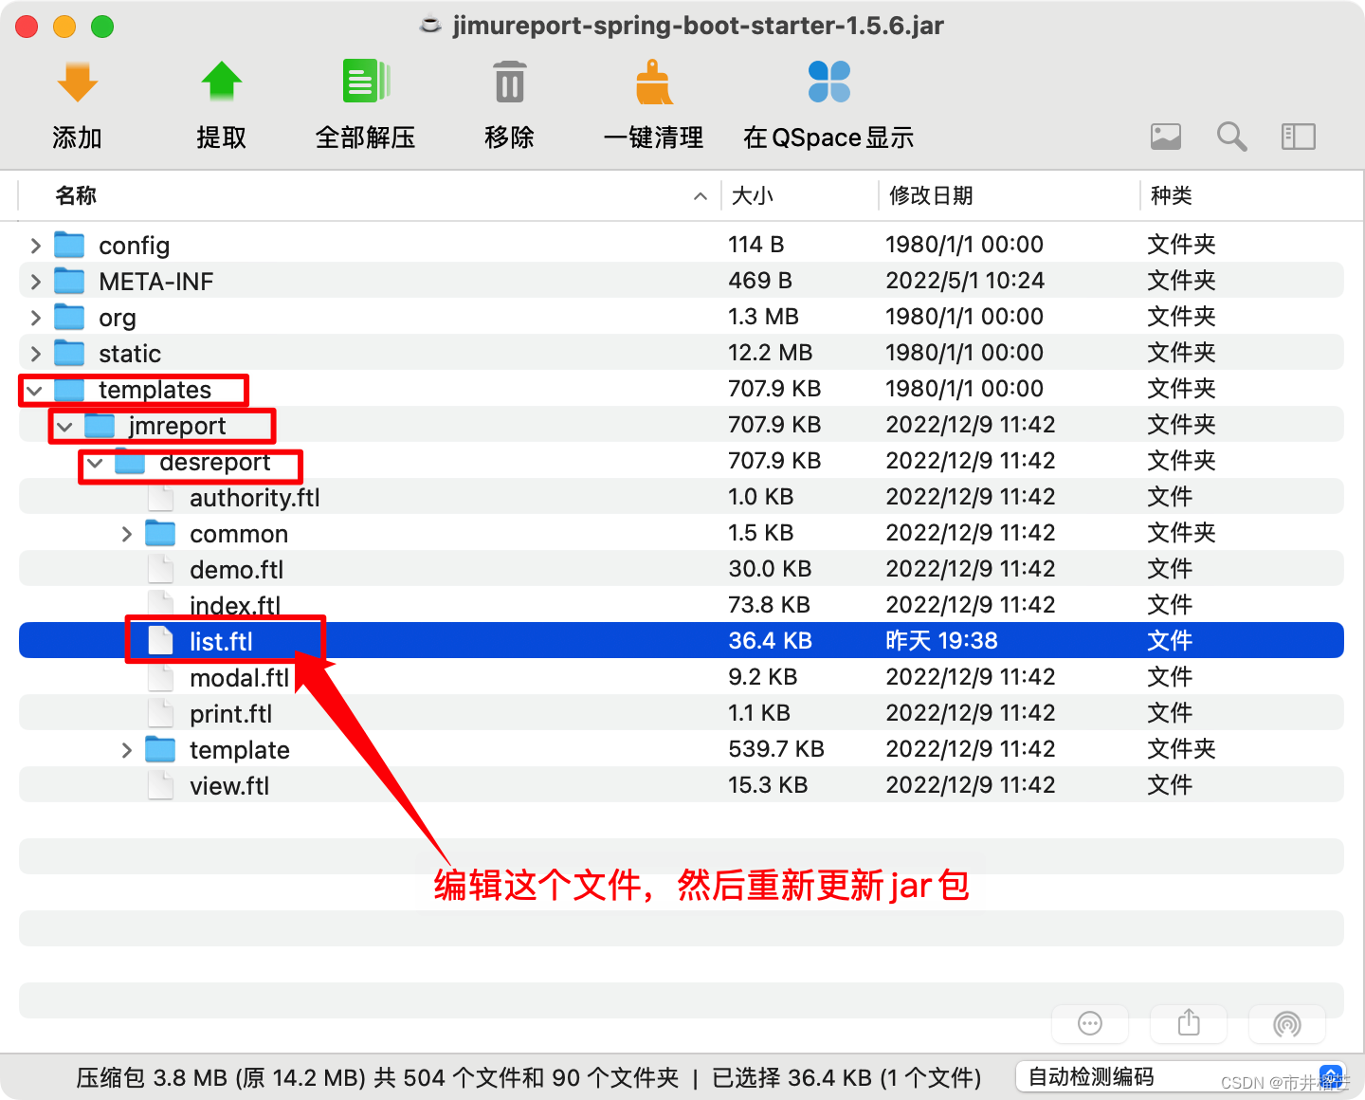1365x1100 pixels.
Task: Select the template folder icon
Action: [x=160, y=749]
